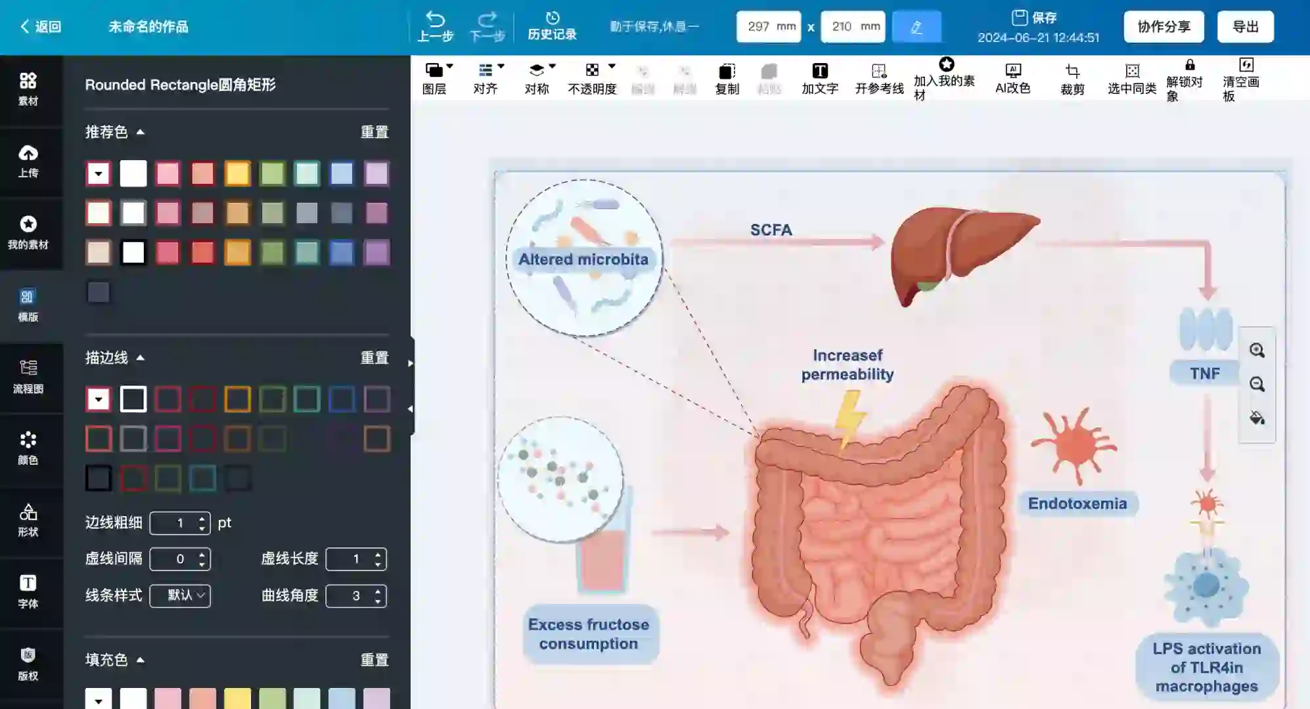Click the export (导出) button
This screenshot has width=1310, height=709.
1245,27
